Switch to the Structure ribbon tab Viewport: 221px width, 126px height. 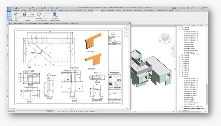24,11
